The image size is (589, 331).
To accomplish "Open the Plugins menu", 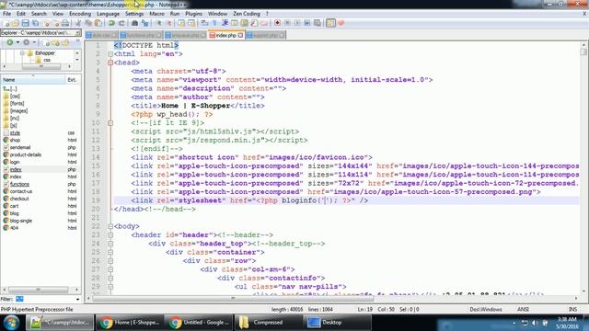I will pyautogui.click(x=193, y=14).
